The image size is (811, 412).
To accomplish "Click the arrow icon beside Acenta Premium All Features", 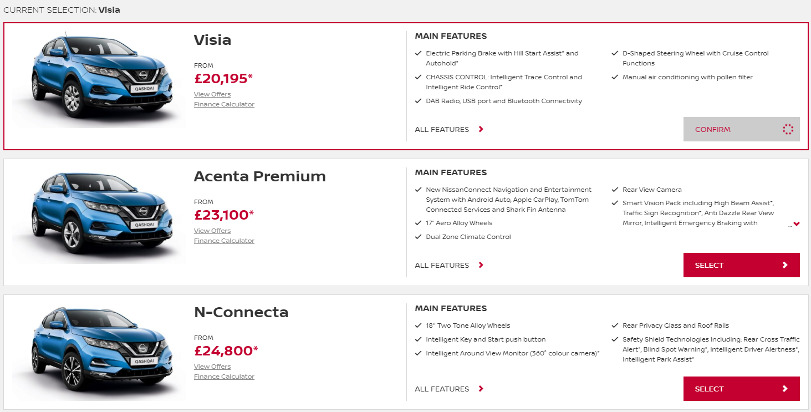I will click(x=481, y=265).
